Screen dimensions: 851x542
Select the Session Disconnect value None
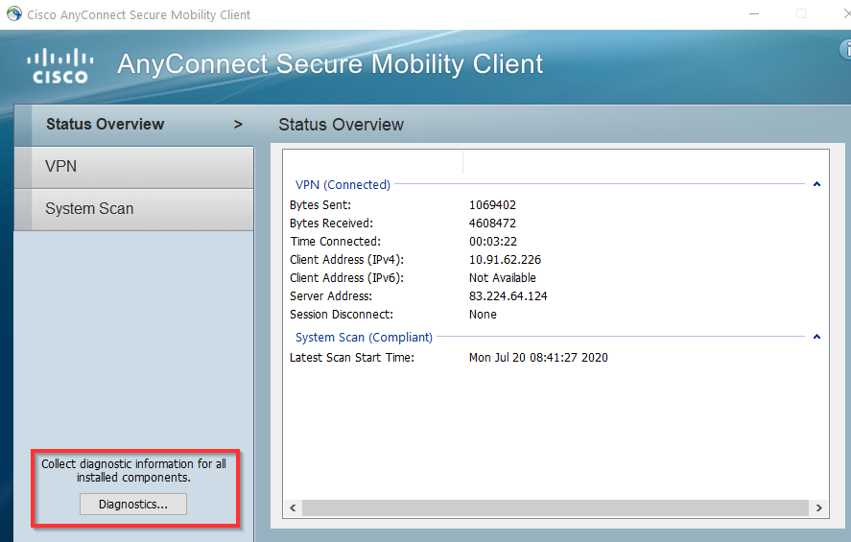pos(483,315)
